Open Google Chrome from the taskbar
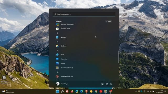This screenshot has width=168, height=94. click(x=96, y=91)
